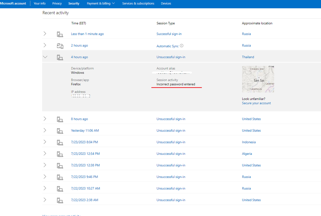Click the San Sai map thumbnail
Image resolution: width=321 pixels, height=216 pixels.
click(x=258, y=79)
